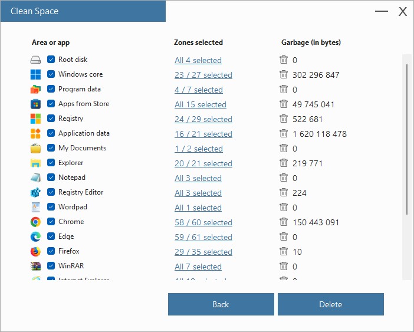The width and height of the screenshot is (414, 332).
Task: Disable the Chrome checkbox
Action: tap(51, 221)
